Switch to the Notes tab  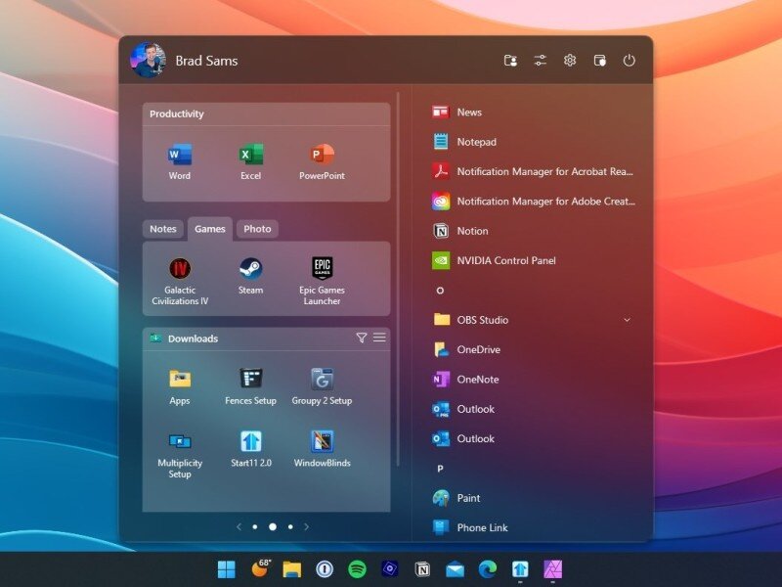163,229
